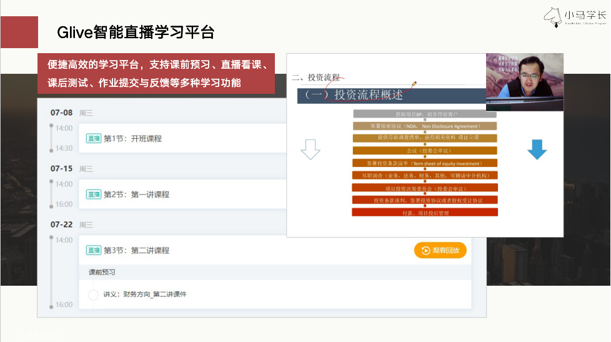Click the Term sheet of equity investment step
The image size is (611, 342).
coord(425,163)
